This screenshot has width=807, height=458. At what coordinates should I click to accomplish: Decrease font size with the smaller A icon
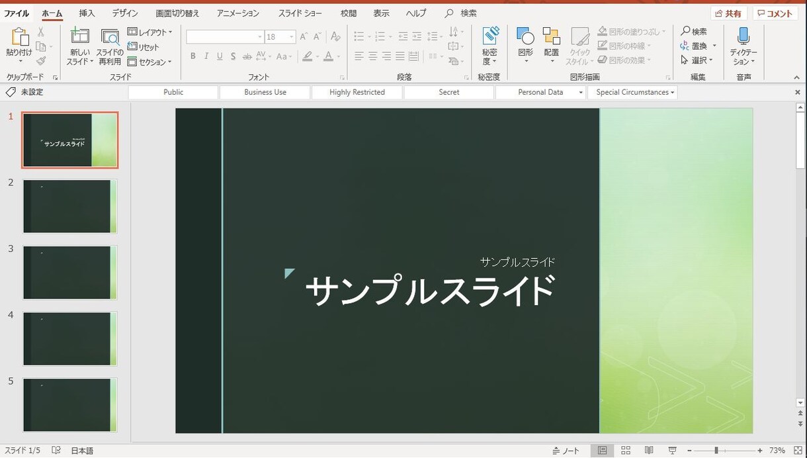[x=318, y=37]
